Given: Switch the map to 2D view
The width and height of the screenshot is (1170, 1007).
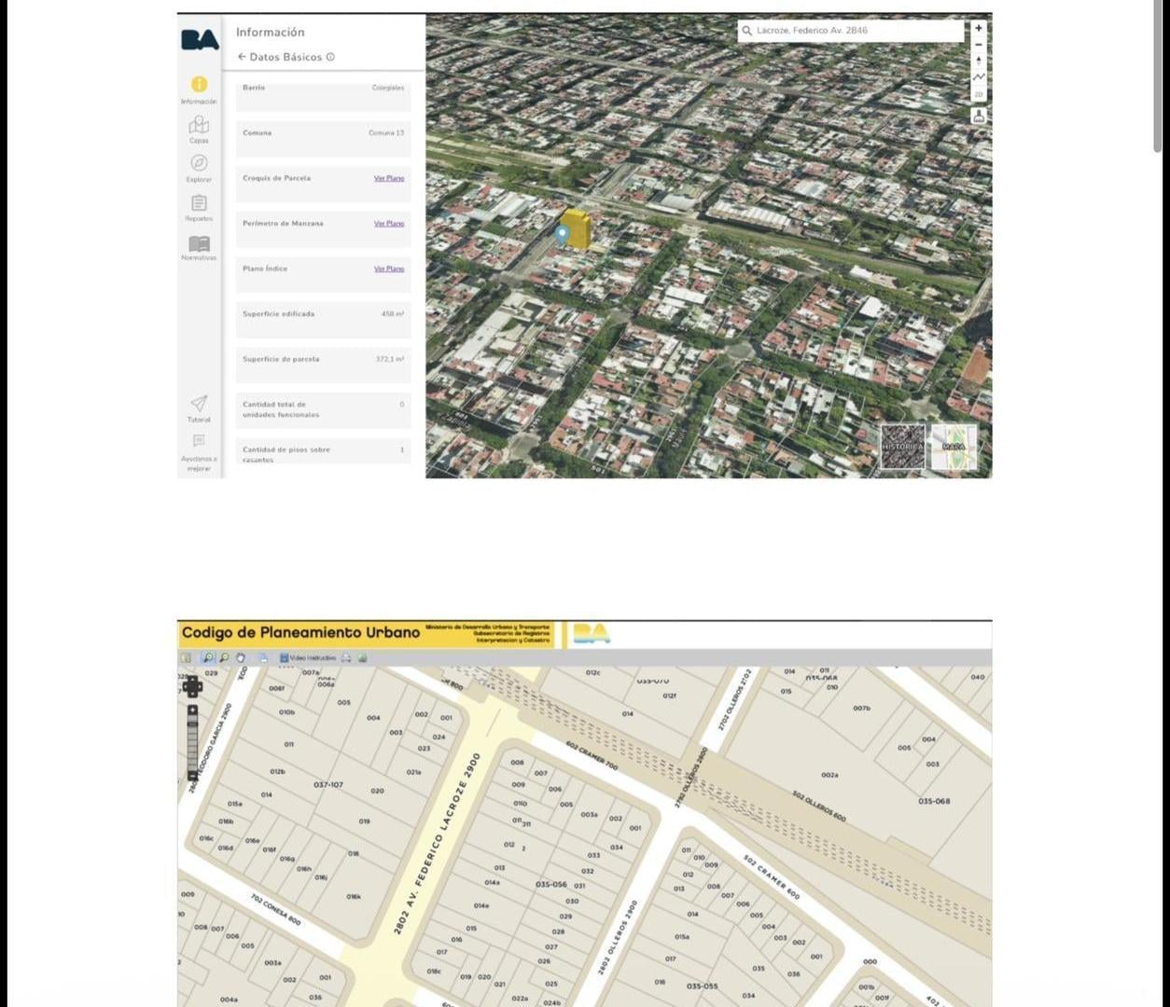Looking at the screenshot, I should coord(979,94).
